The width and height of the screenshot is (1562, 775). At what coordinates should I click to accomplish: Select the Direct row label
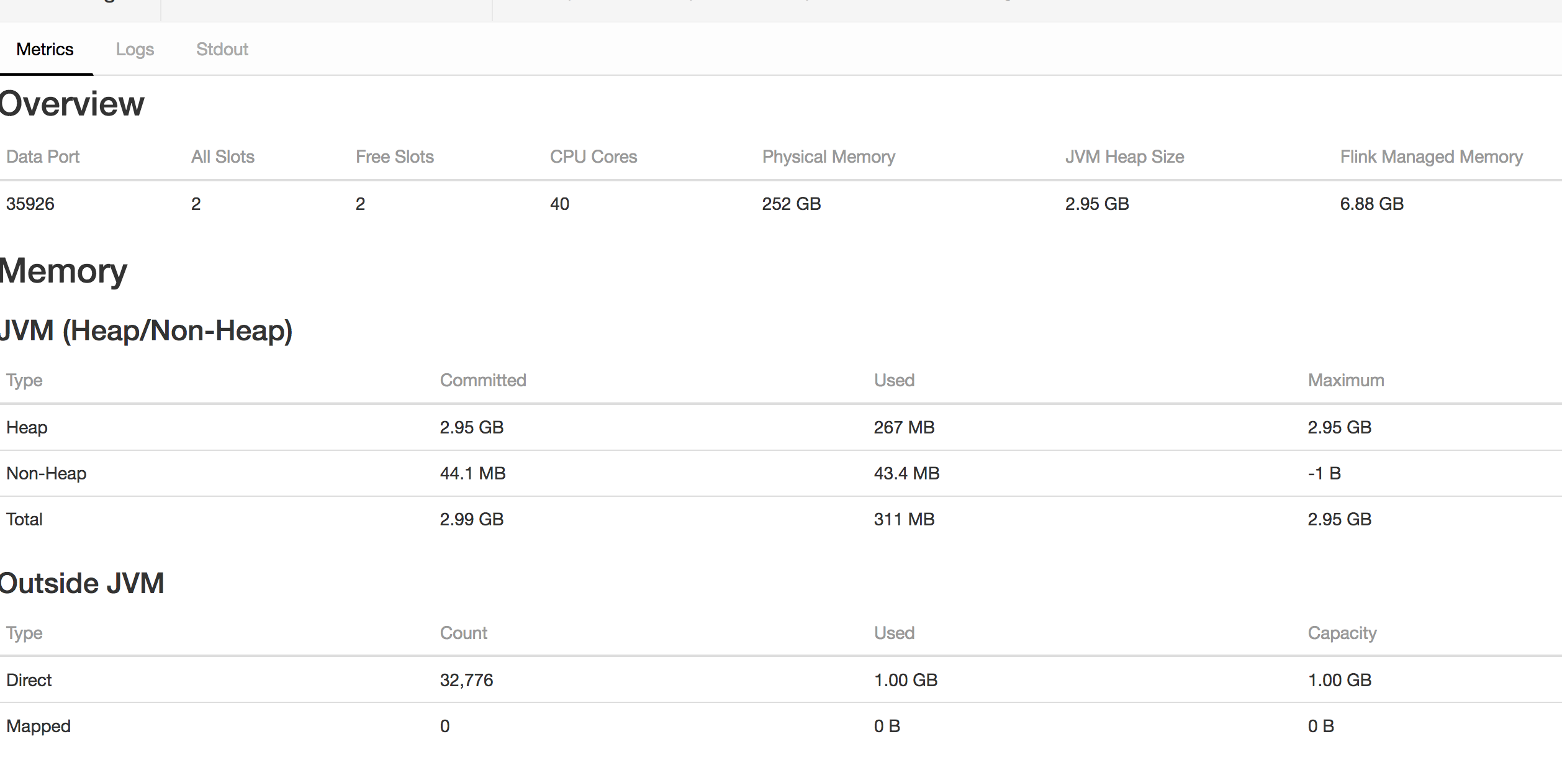click(x=29, y=681)
